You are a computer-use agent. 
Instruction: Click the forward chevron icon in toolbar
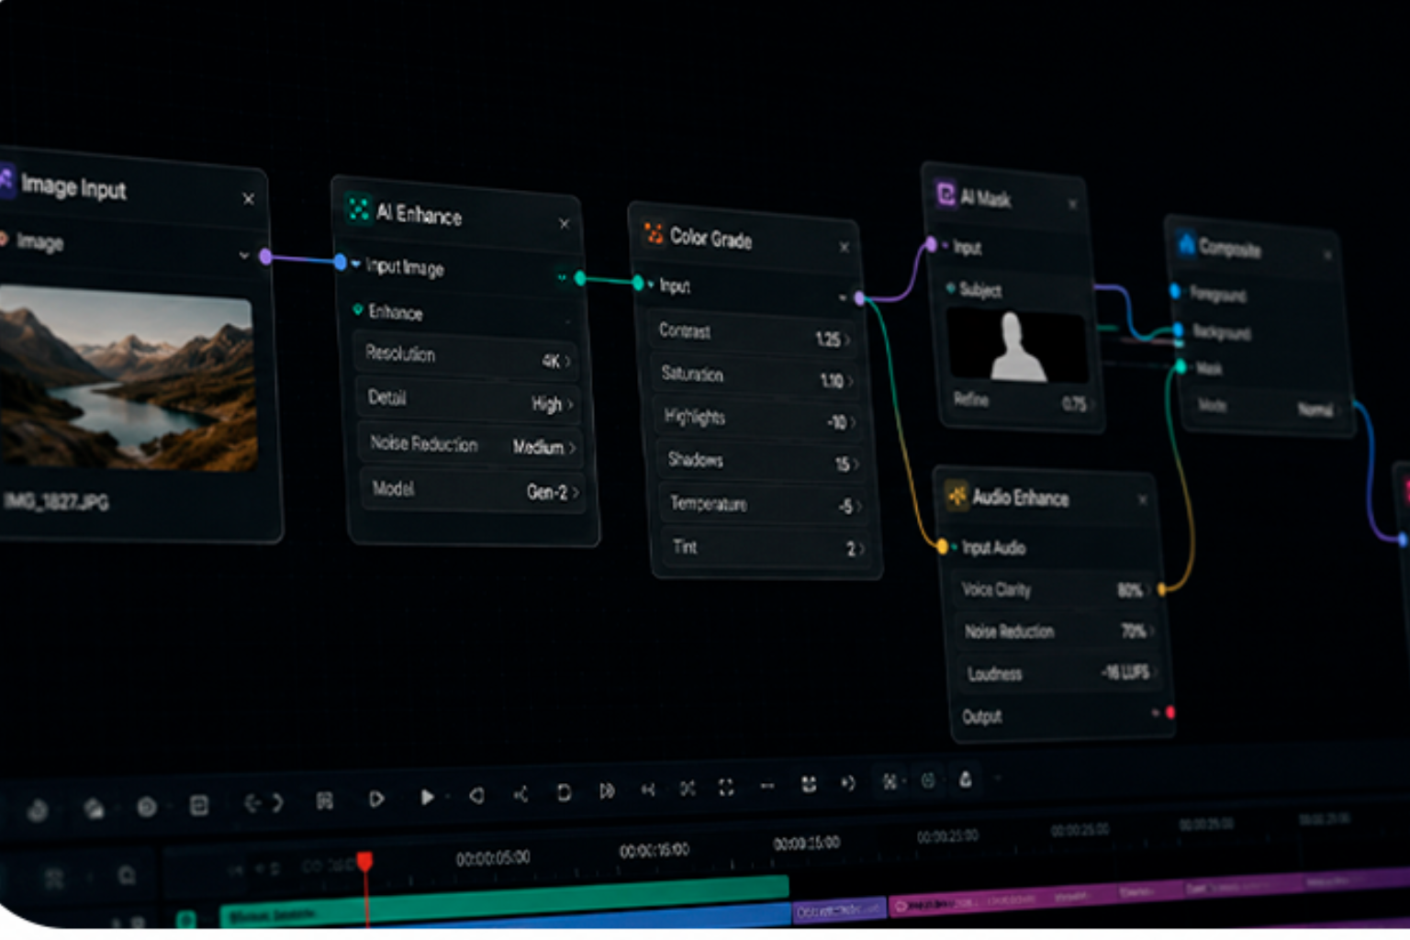click(x=277, y=802)
